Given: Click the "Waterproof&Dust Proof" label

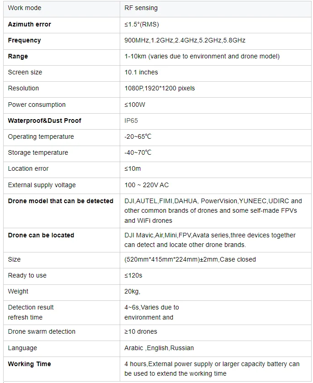Looking at the screenshot, I should (45, 121).
